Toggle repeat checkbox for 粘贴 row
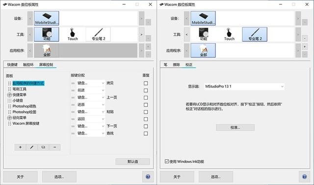 click(x=146, y=112)
